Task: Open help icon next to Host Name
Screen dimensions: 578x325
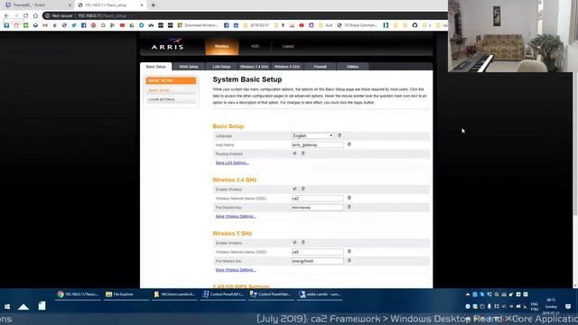Action: click(x=350, y=144)
